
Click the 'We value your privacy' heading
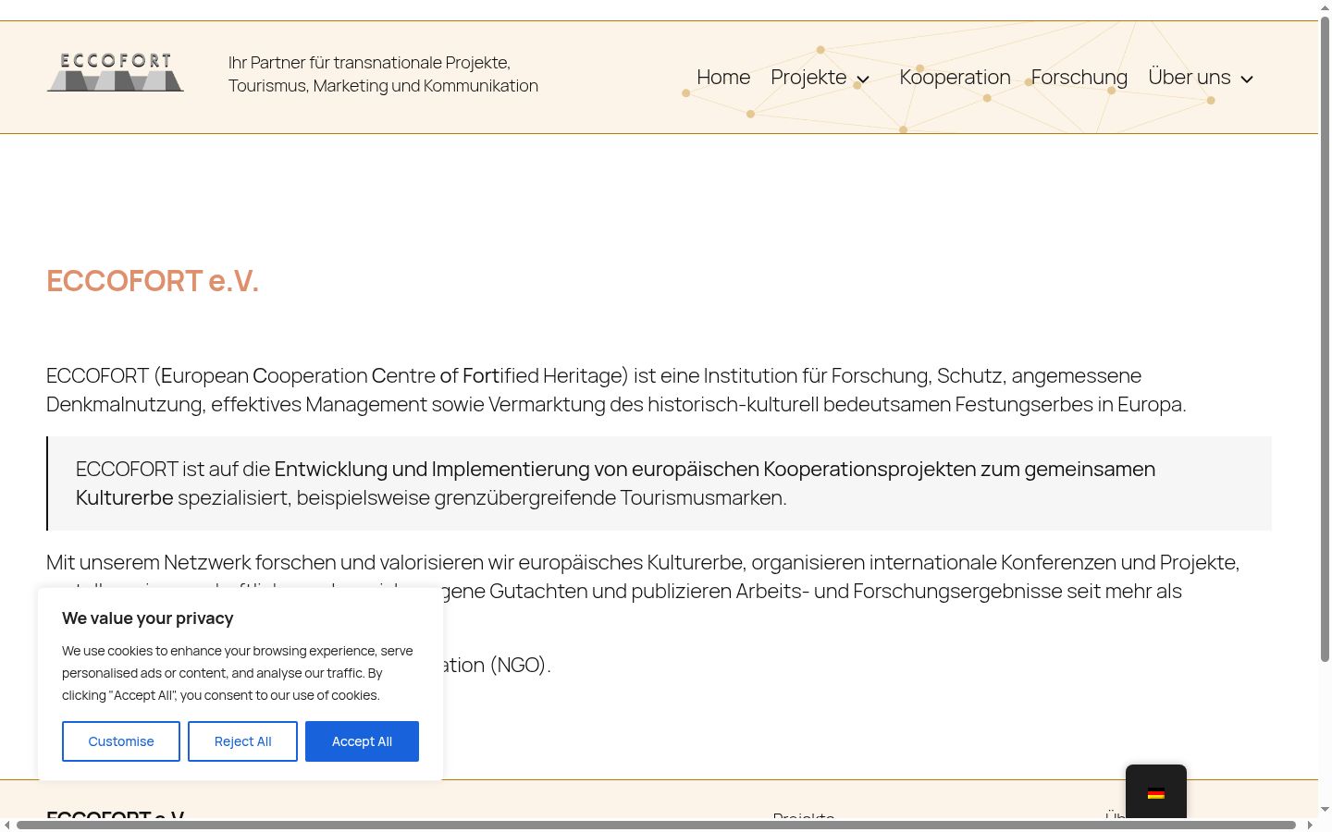pyautogui.click(x=148, y=618)
